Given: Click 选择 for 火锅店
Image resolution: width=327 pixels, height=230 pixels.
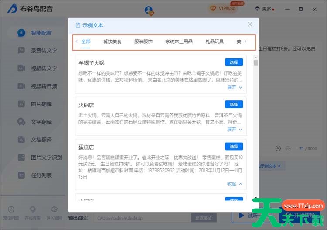Looking at the screenshot, I should click(x=234, y=104).
